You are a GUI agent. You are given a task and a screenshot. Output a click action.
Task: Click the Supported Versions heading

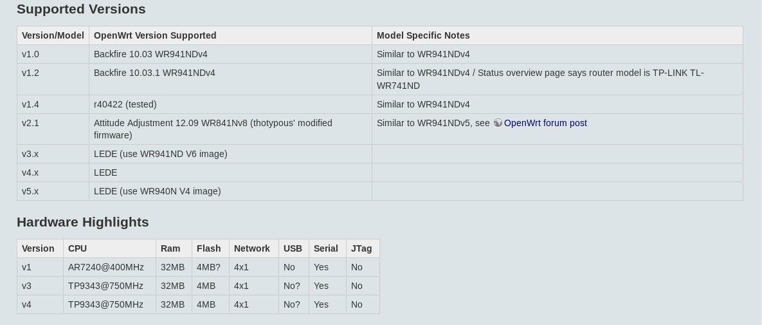[81, 9]
